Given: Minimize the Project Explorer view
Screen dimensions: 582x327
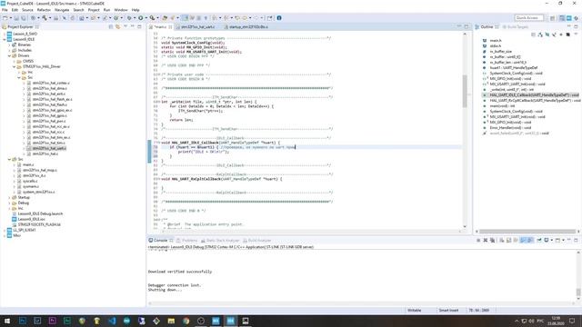Looking at the screenshot, I should point(133,26).
